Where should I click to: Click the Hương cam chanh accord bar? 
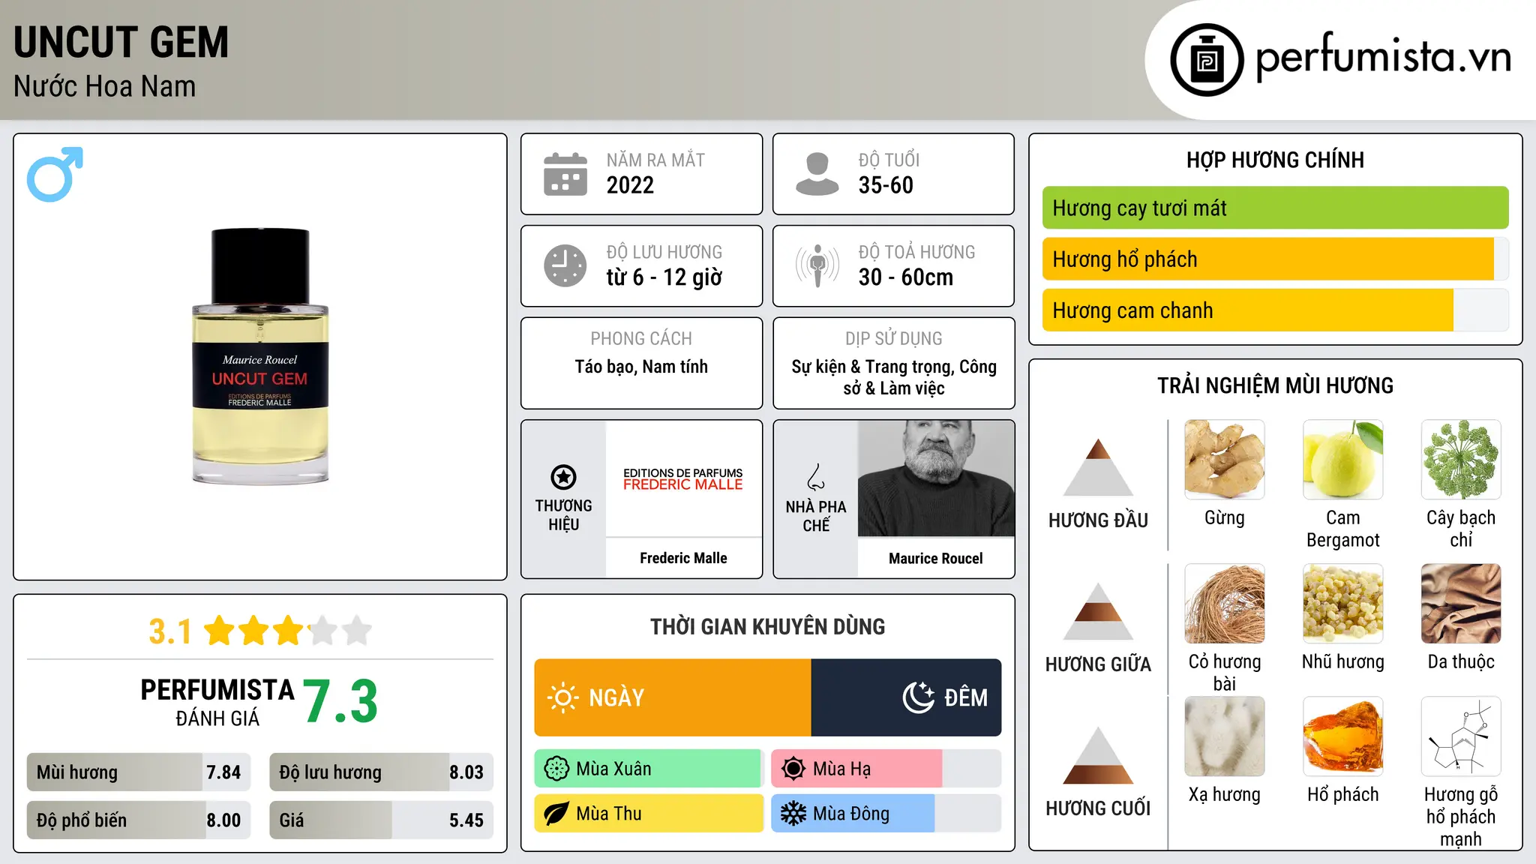click(1276, 310)
